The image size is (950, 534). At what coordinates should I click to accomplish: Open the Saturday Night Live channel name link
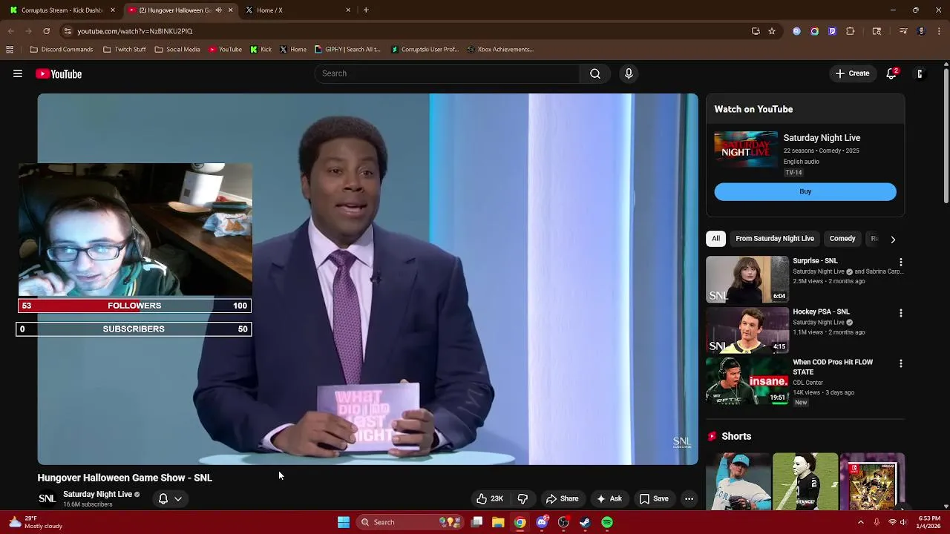(97, 494)
